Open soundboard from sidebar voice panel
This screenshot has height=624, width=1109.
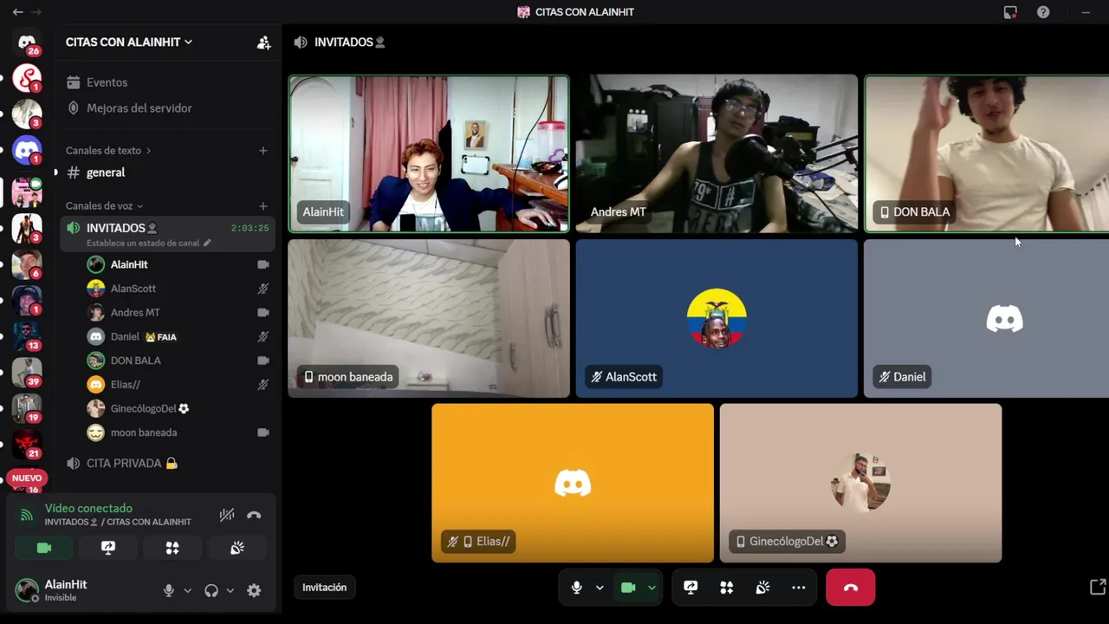237,548
